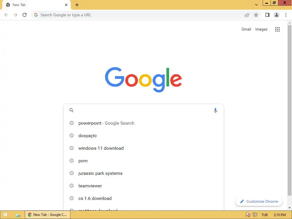
Task: Click the 2:19 PM taskbar clock
Action: (x=280, y=215)
